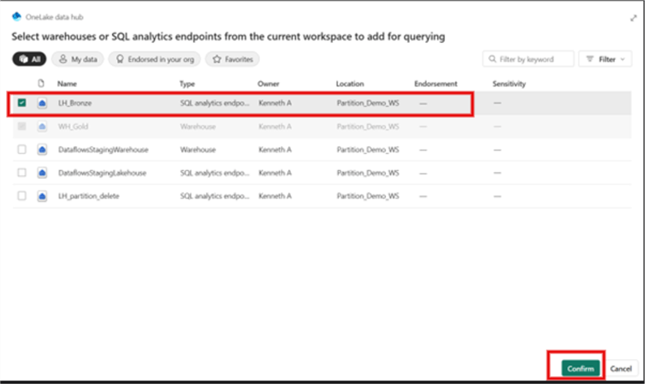The height and width of the screenshot is (384, 645).
Task: Switch to the My data tab
Action: [78, 59]
